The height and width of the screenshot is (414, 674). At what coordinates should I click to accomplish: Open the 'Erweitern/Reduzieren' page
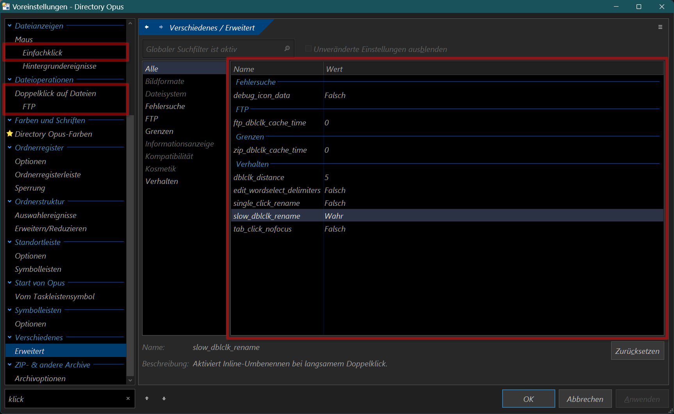tap(66, 228)
